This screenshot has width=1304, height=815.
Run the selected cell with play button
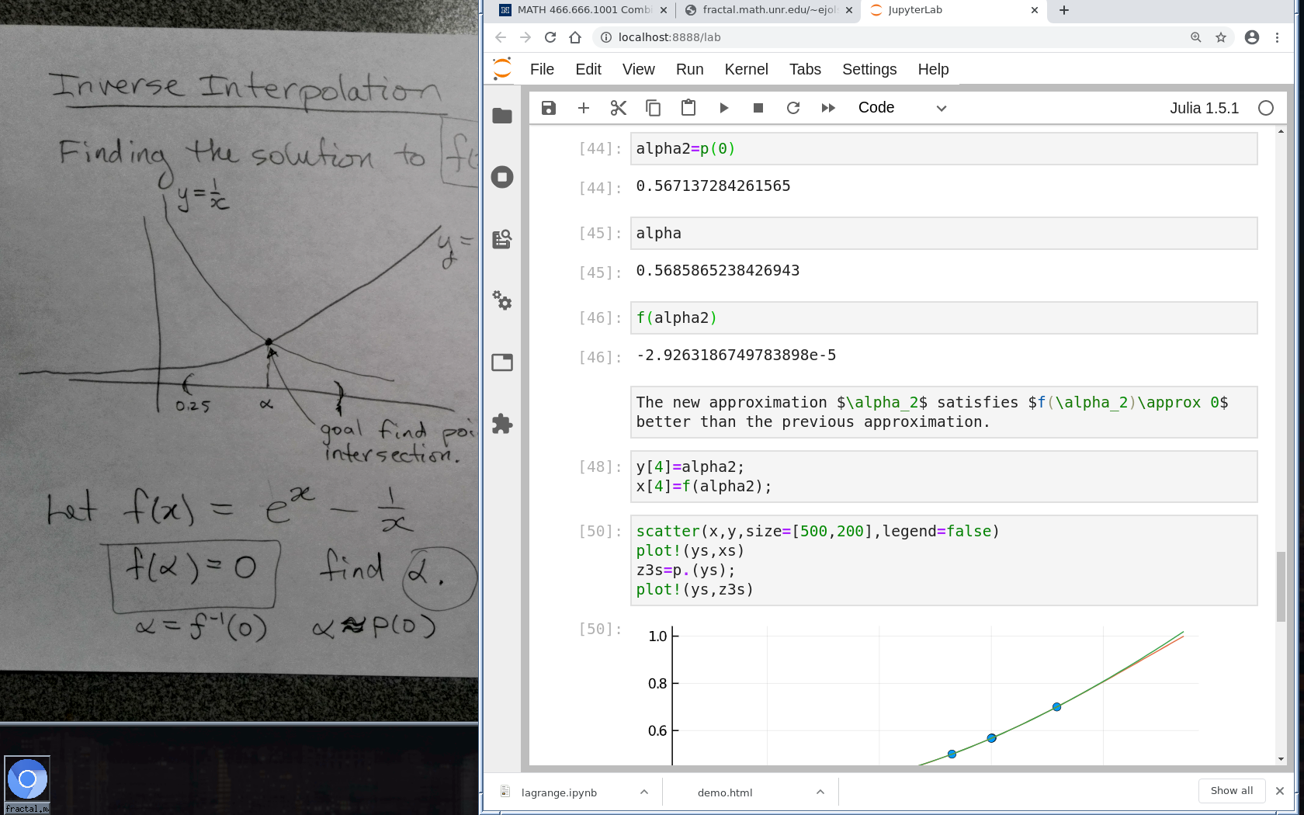pyautogui.click(x=723, y=108)
